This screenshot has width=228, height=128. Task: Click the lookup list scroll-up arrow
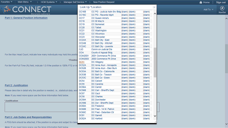(x=155, y=14)
